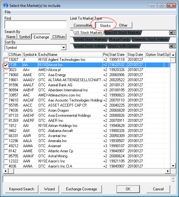Select Asiamart in the list
The image size is (179, 197).
55,146
